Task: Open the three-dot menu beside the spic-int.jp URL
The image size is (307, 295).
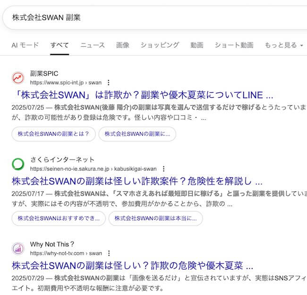Action: [109, 83]
